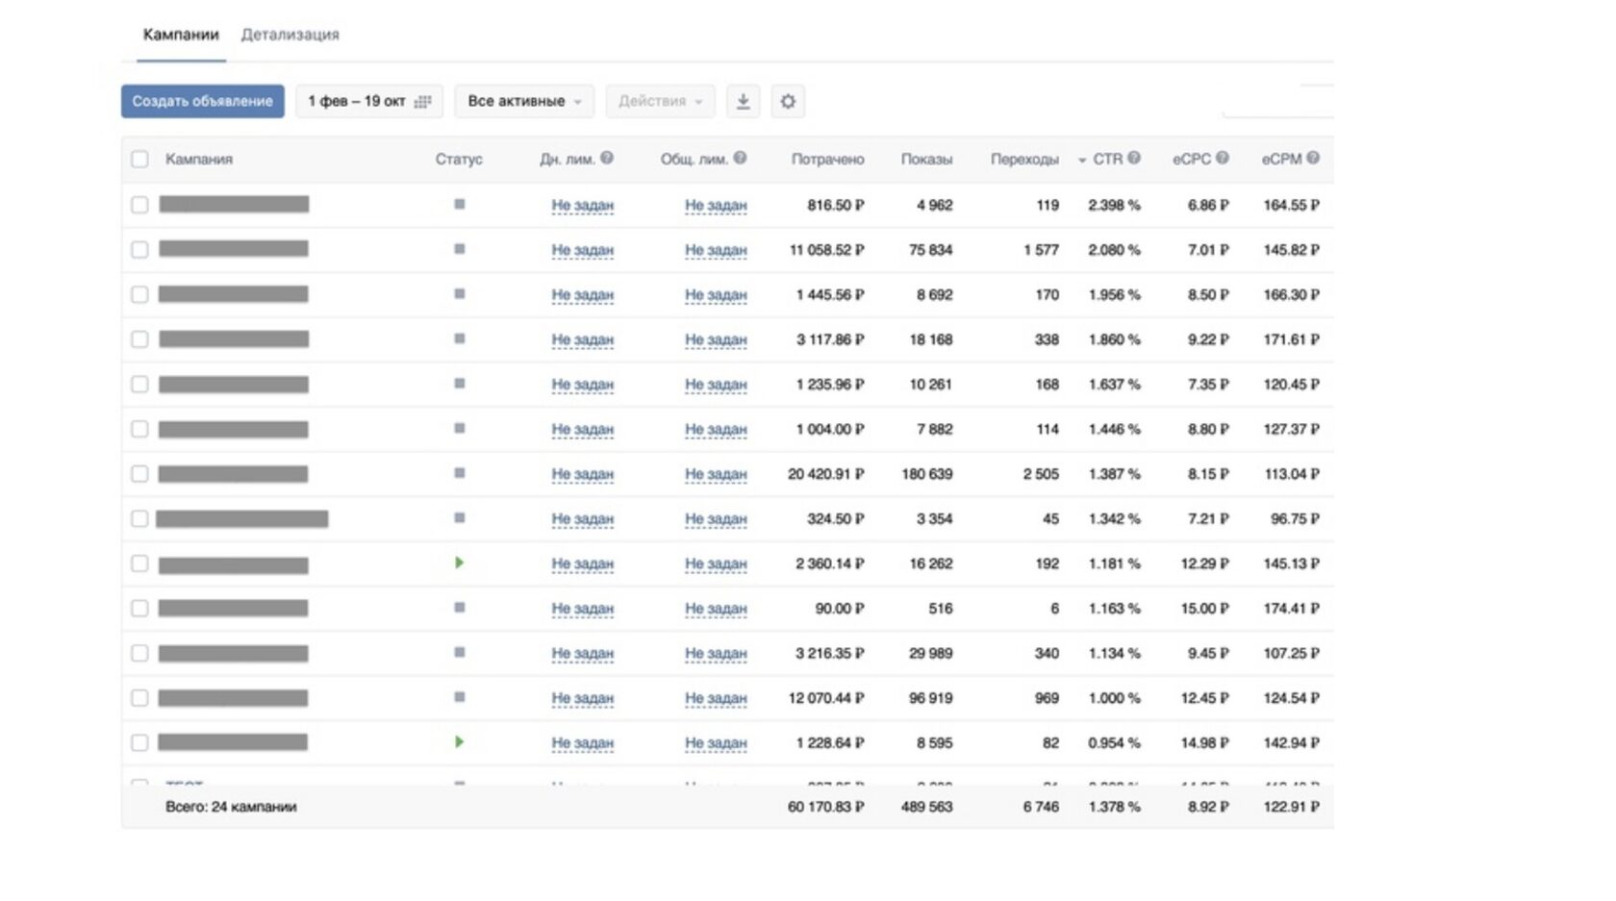1616x901 pixels.
Task: Click total impressions 489 563
Action: pyautogui.click(x=926, y=807)
